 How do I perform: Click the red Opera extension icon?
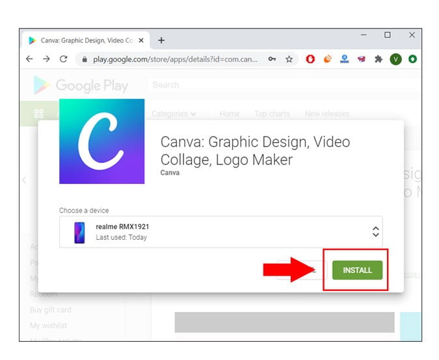point(311,59)
